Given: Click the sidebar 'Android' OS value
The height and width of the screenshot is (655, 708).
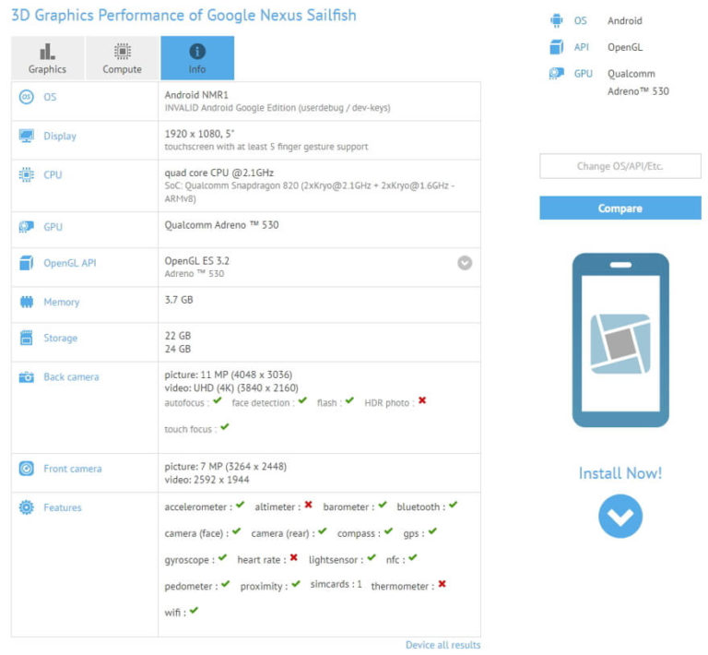Looking at the screenshot, I should click(x=624, y=21).
